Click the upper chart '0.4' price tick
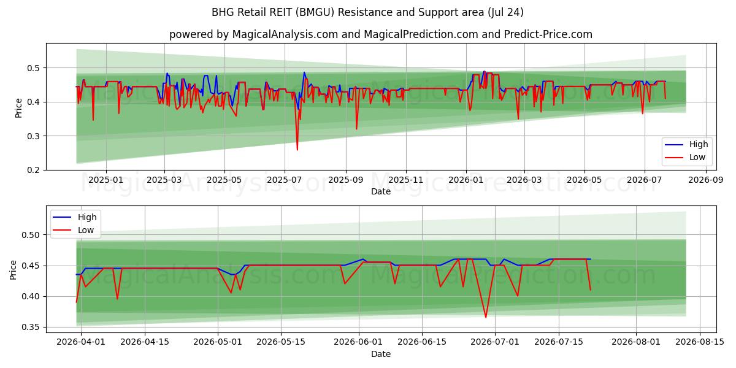This screenshot has width=736, height=368. [34, 102]
